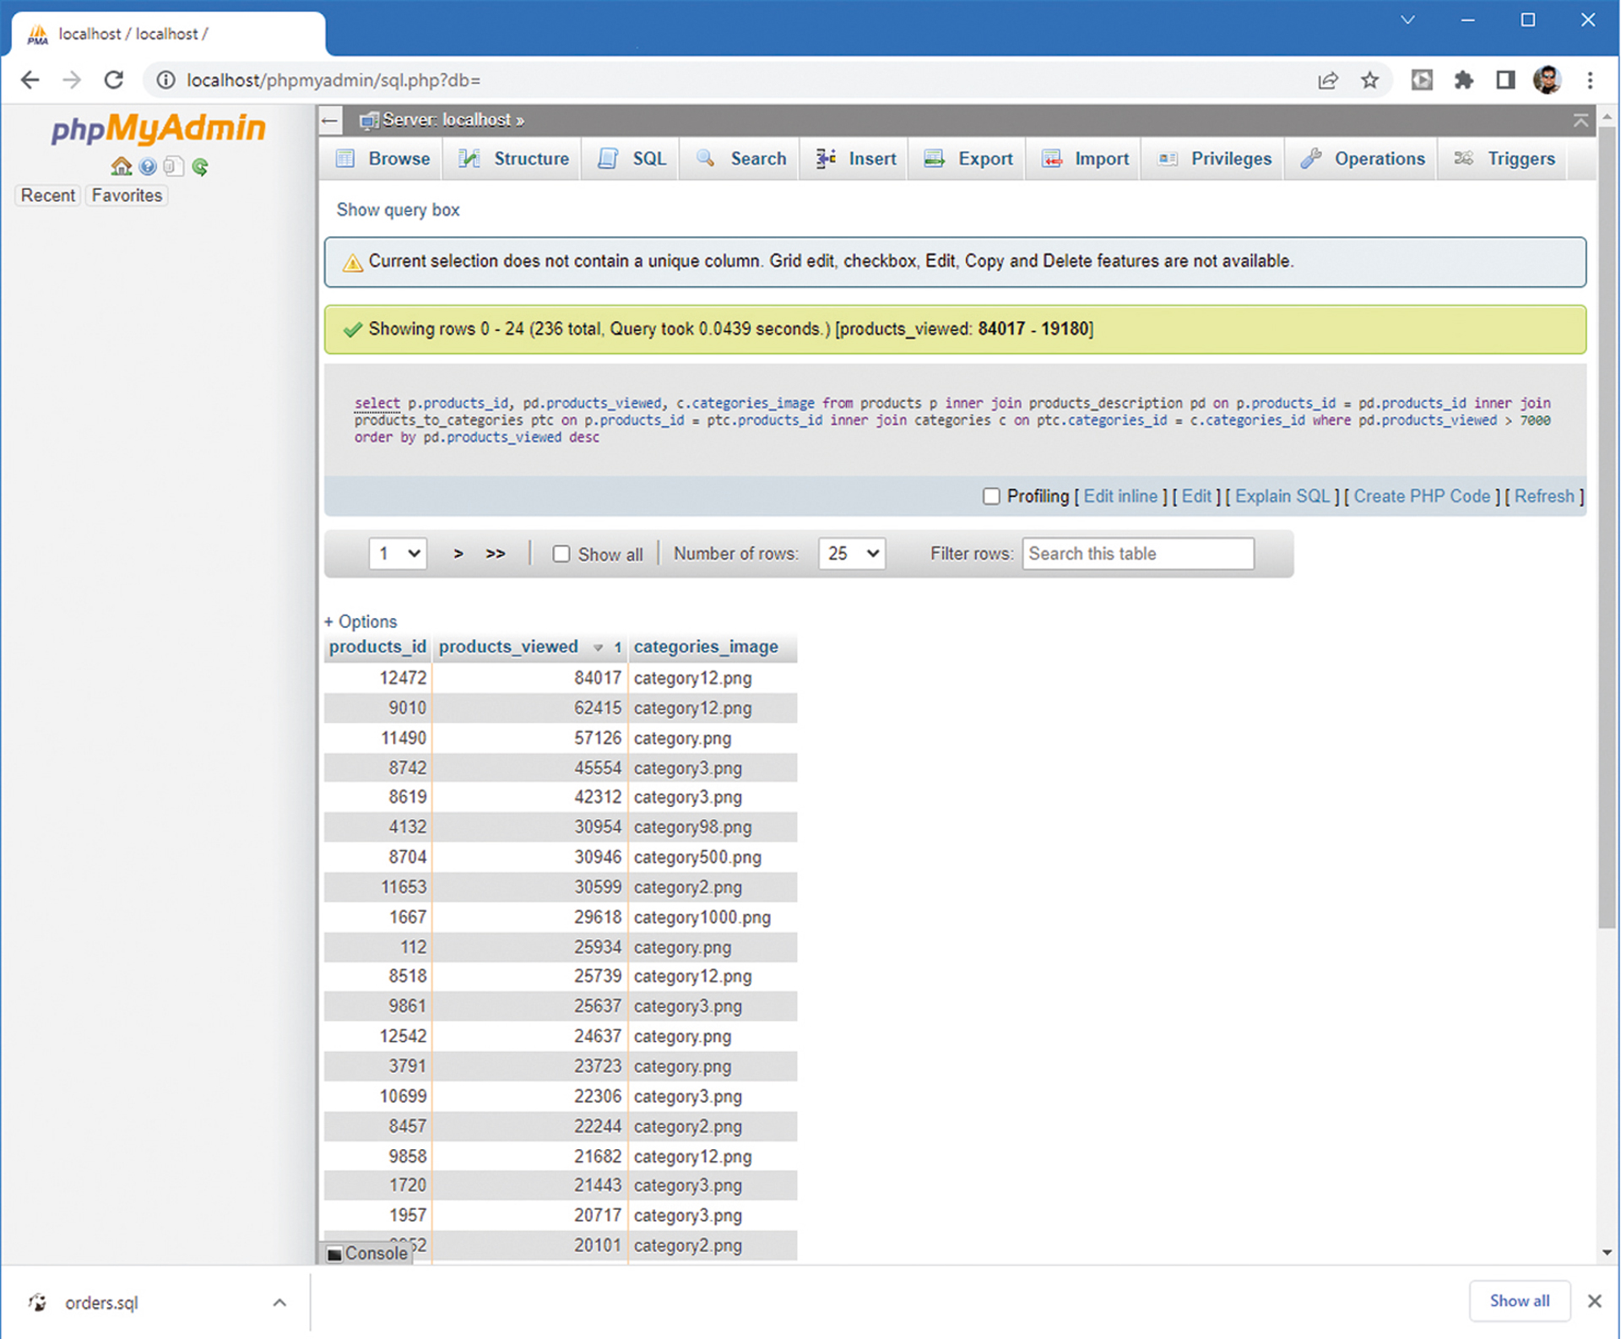Bookmark this page with the star icon
1621x1339 pixels.
(1369, 80)
